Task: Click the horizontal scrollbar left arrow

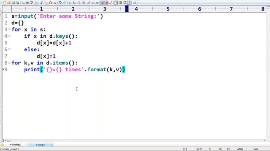Action: 5,141
